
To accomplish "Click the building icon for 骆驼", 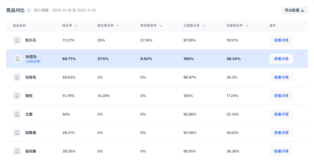I will tap(17, 96).
